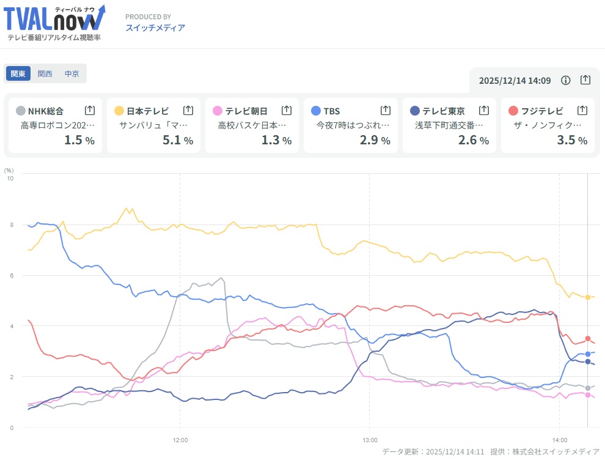This screenshot has width=605, height=463.
Task: Switch to the 中京 region tab
Action: click(72, 73)
